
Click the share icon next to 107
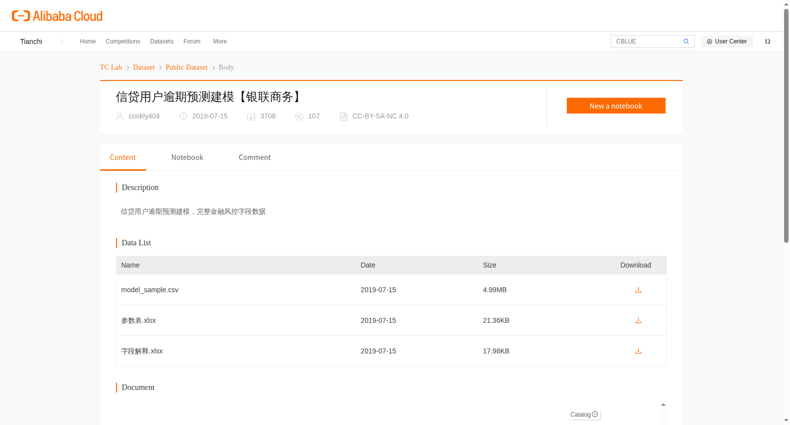click(x=299, y=116)
